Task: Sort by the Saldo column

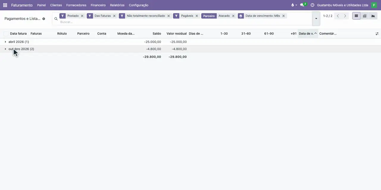Action: [157, 34]
